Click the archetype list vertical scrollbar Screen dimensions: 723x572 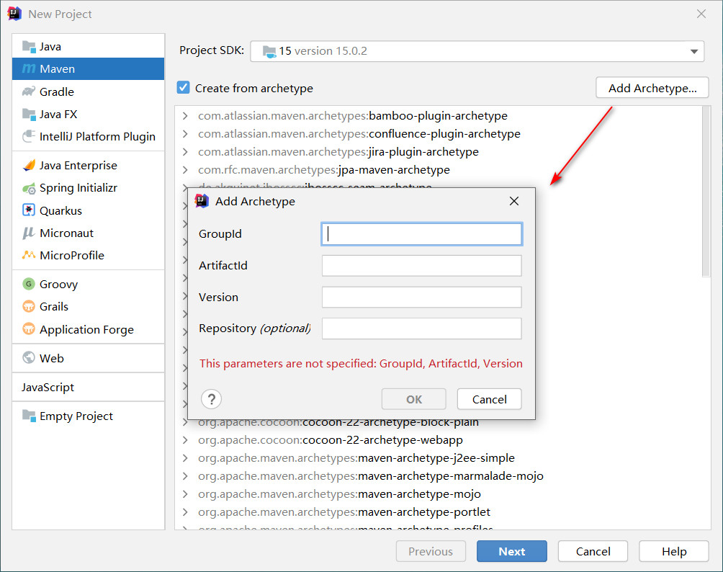tap(706, 195)
